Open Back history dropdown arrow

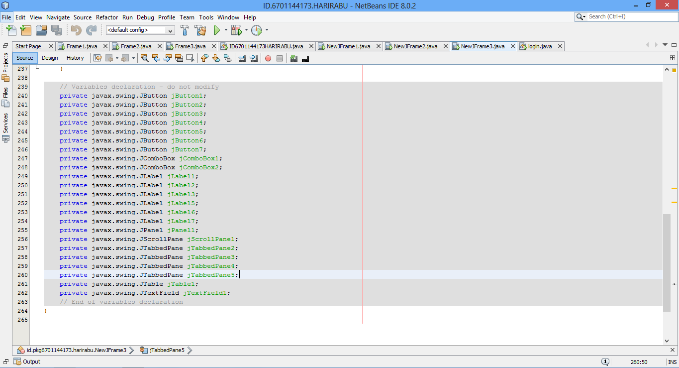tap(117, 58)
